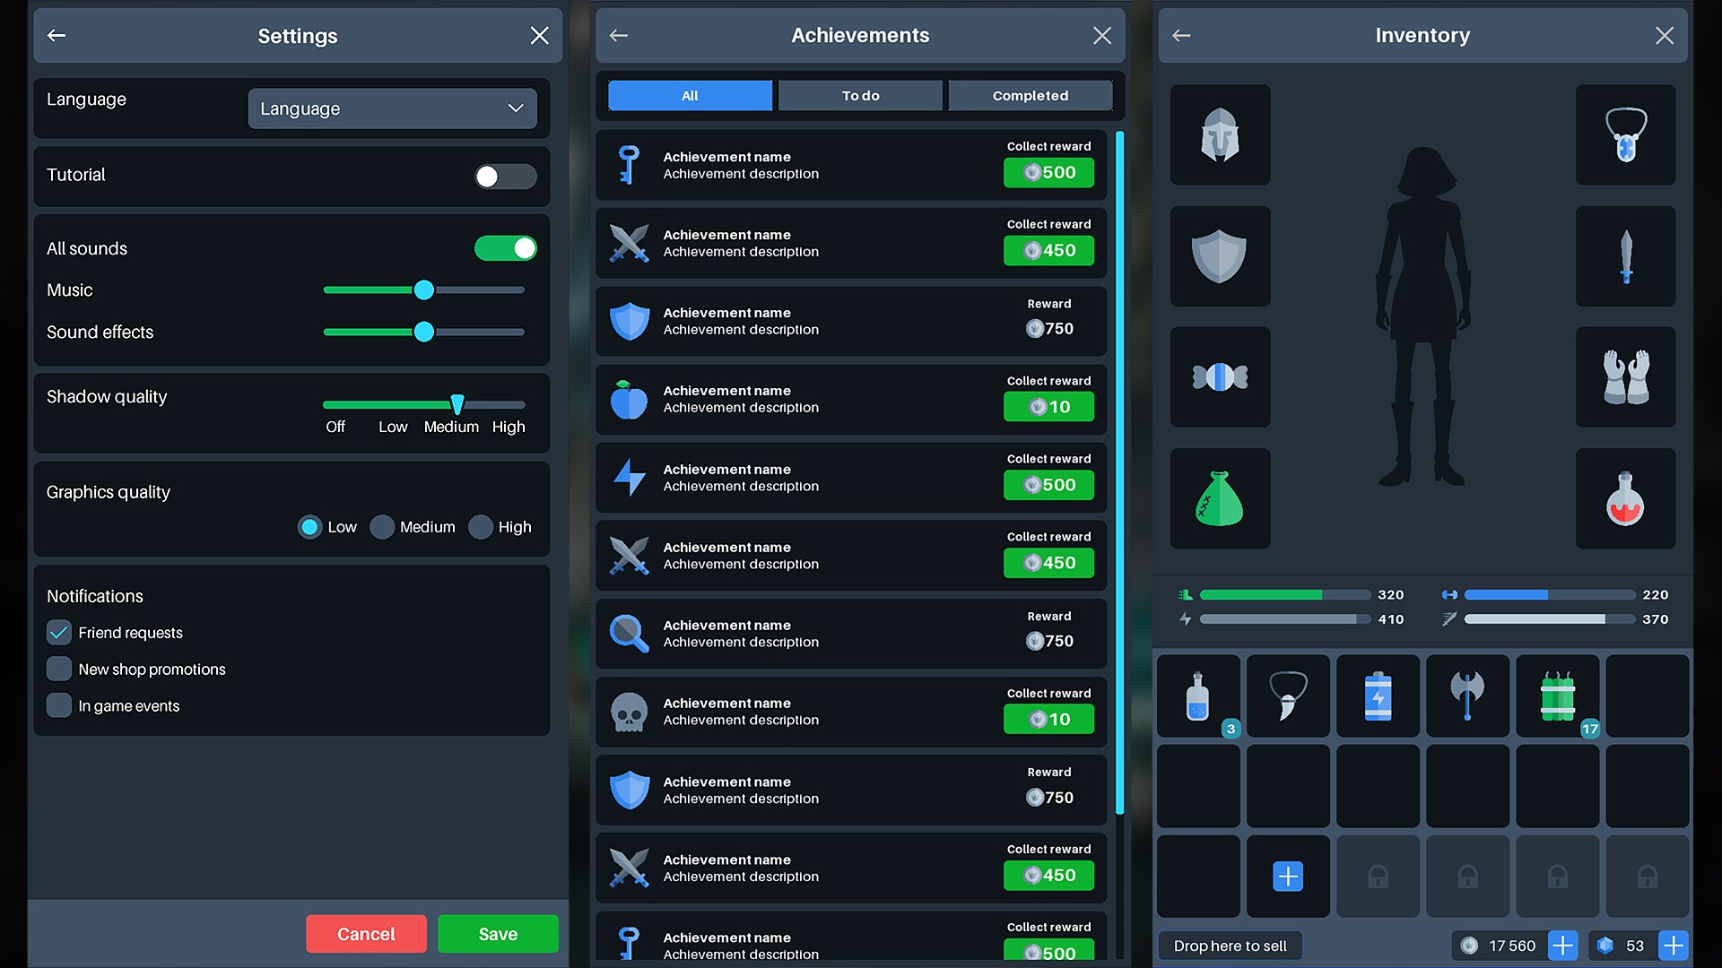Click the blue potion with quantity 3
The height and width of the screenshot is (968, 1722).
coord(1199,696)
